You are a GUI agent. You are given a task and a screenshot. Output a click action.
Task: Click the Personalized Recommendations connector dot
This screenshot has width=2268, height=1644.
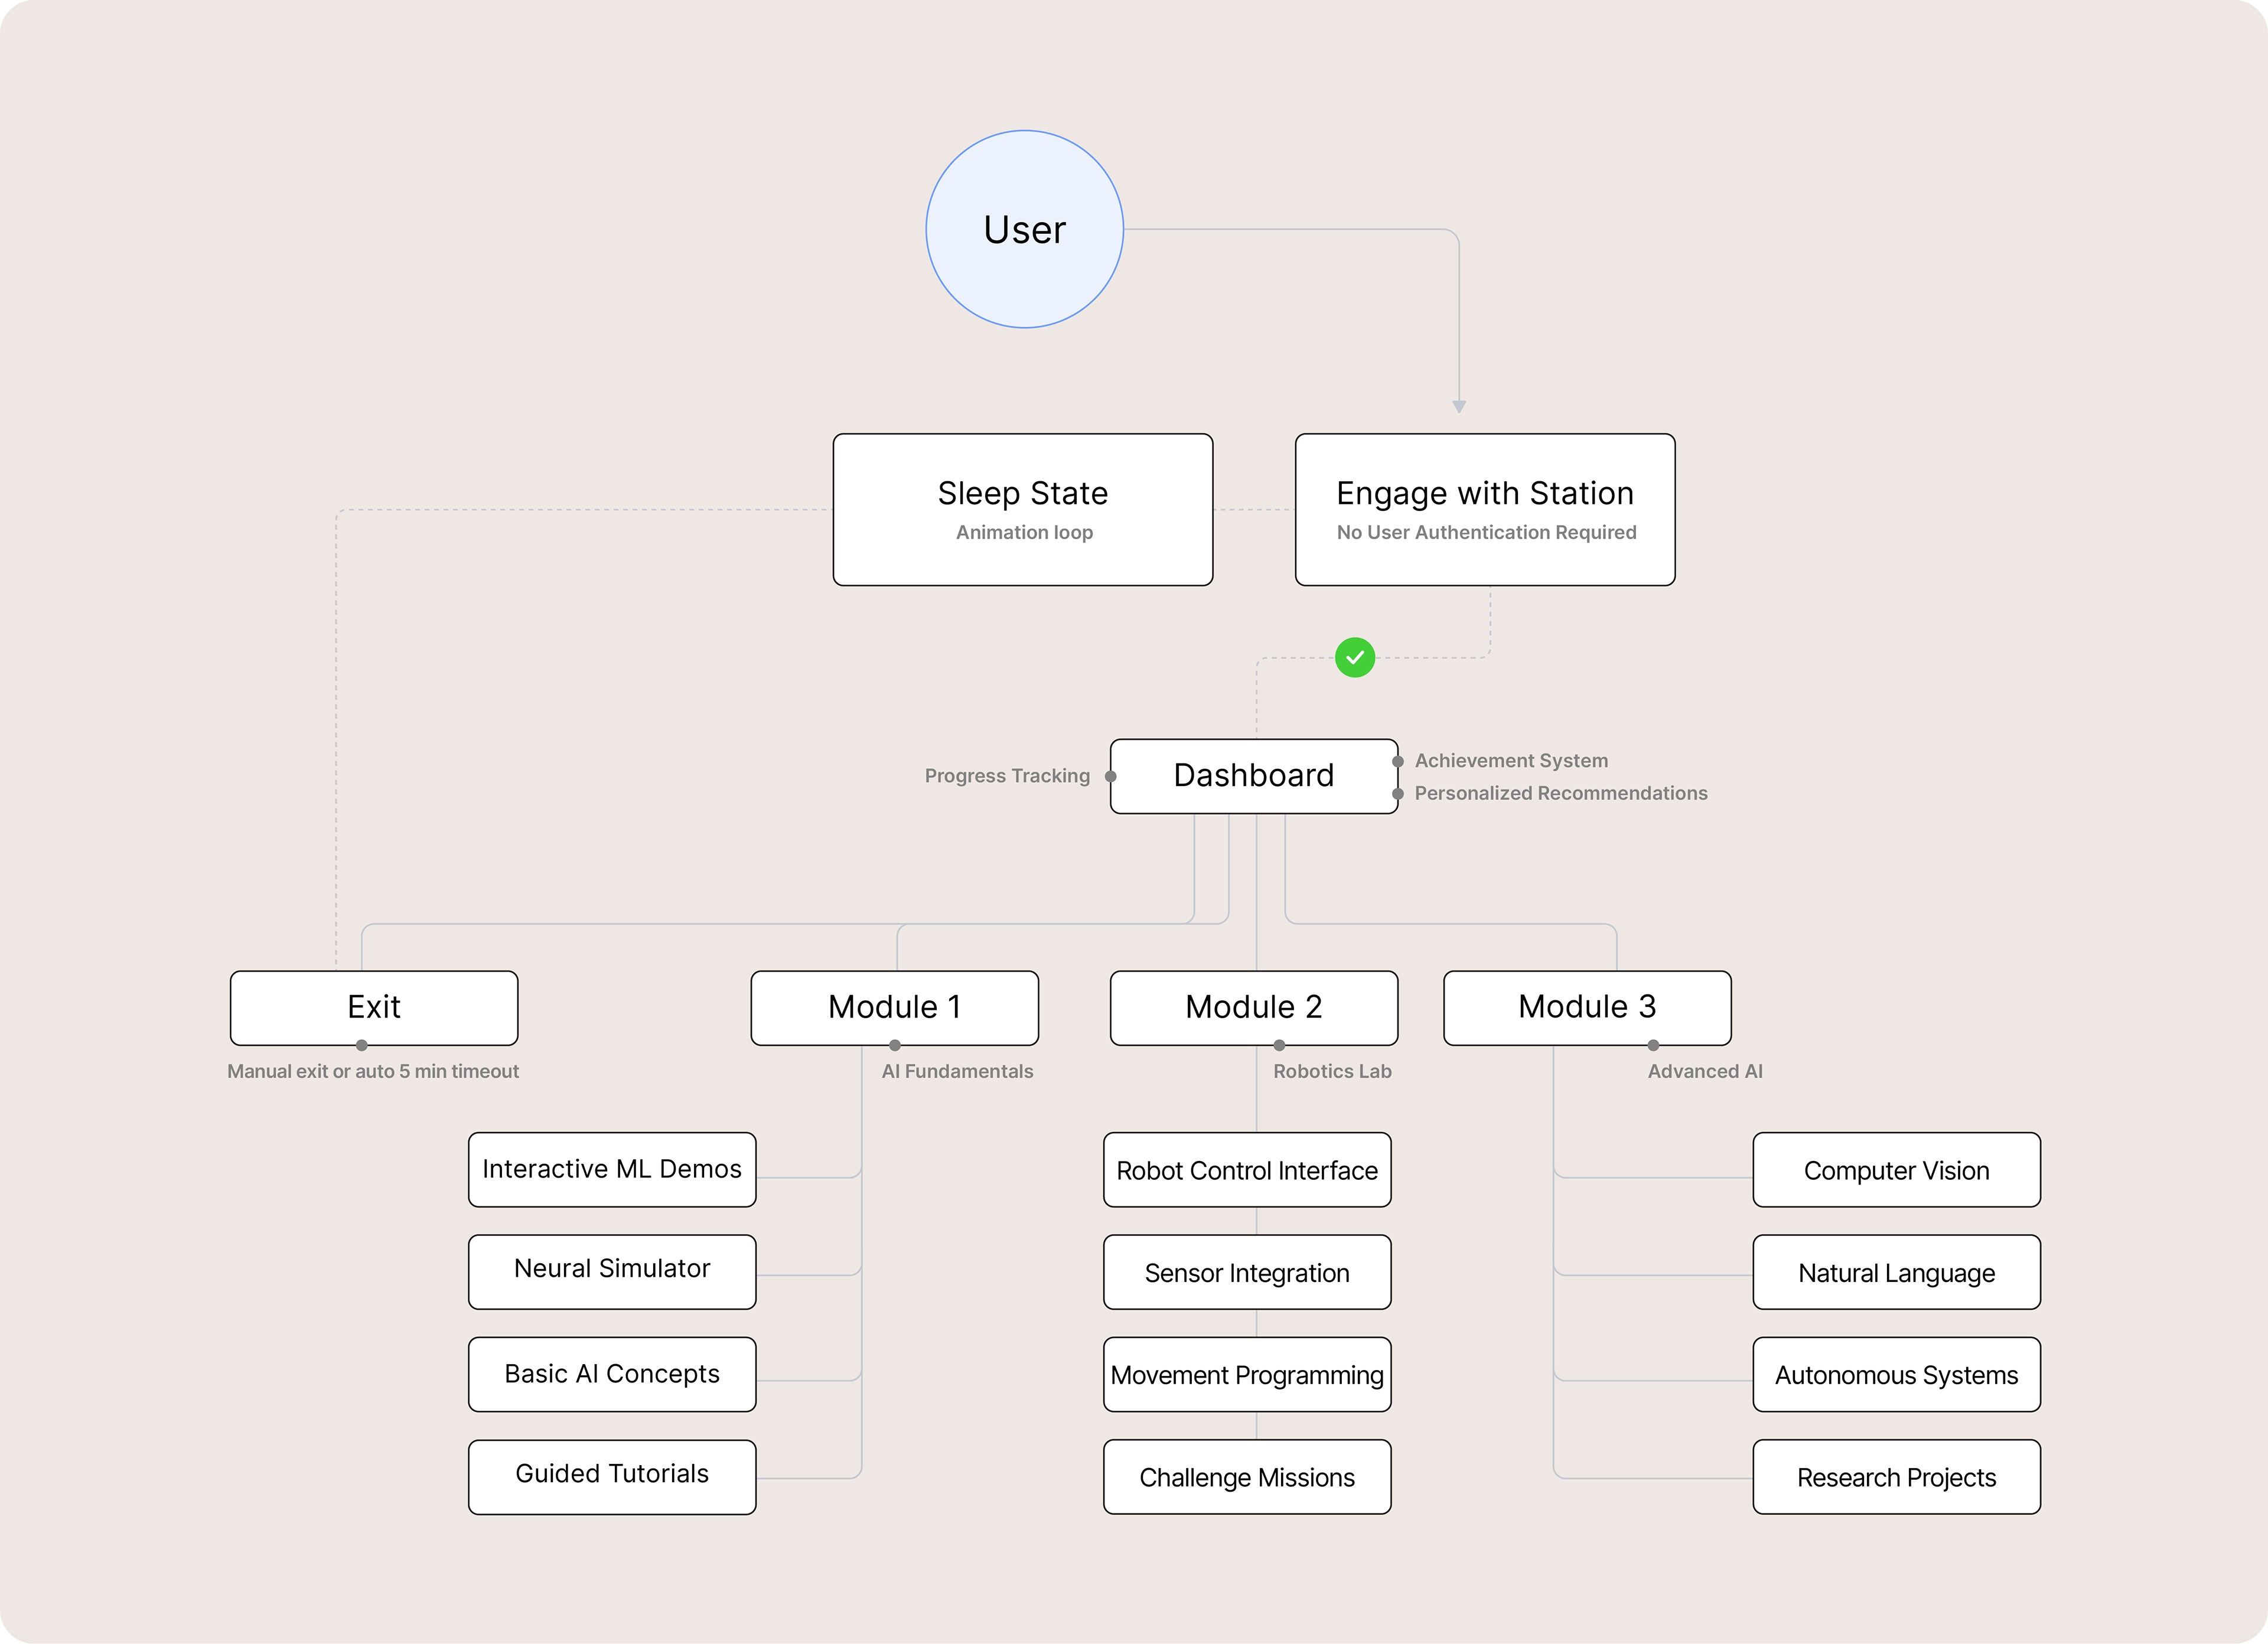(x=1398, y=794)
